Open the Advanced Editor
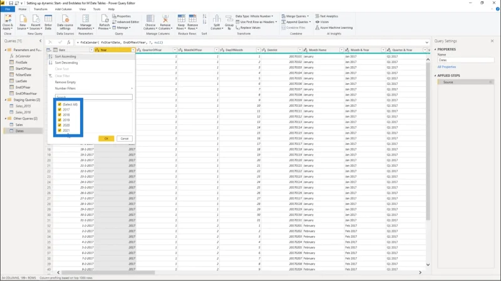Viewport: 501px width, 281px height. [126, 22]
